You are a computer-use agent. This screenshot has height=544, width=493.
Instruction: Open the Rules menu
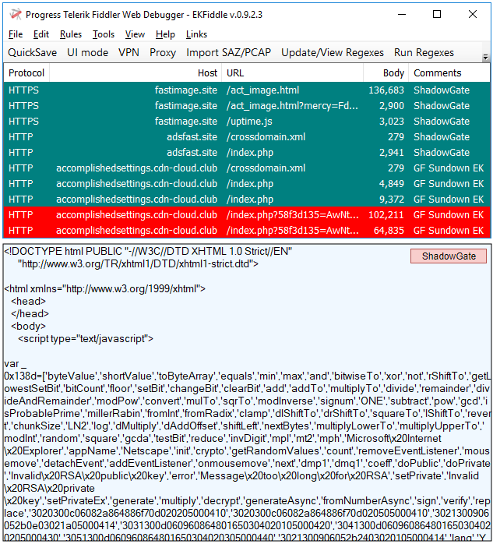pos(71,34)
